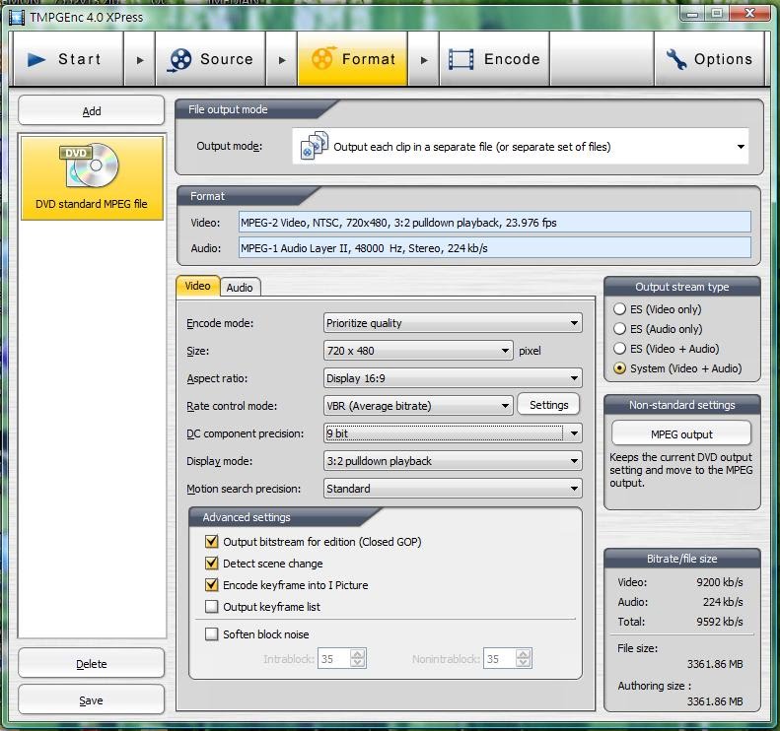The width and height of the screenshot is (780, 731).
Task: Open the DC component precision dropdown
Action: pos(453,433)
